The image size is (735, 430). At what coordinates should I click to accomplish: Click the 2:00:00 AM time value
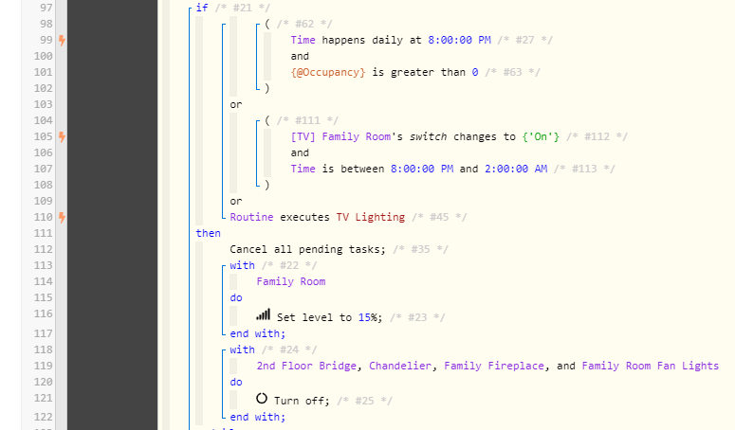tap(516, 169)
